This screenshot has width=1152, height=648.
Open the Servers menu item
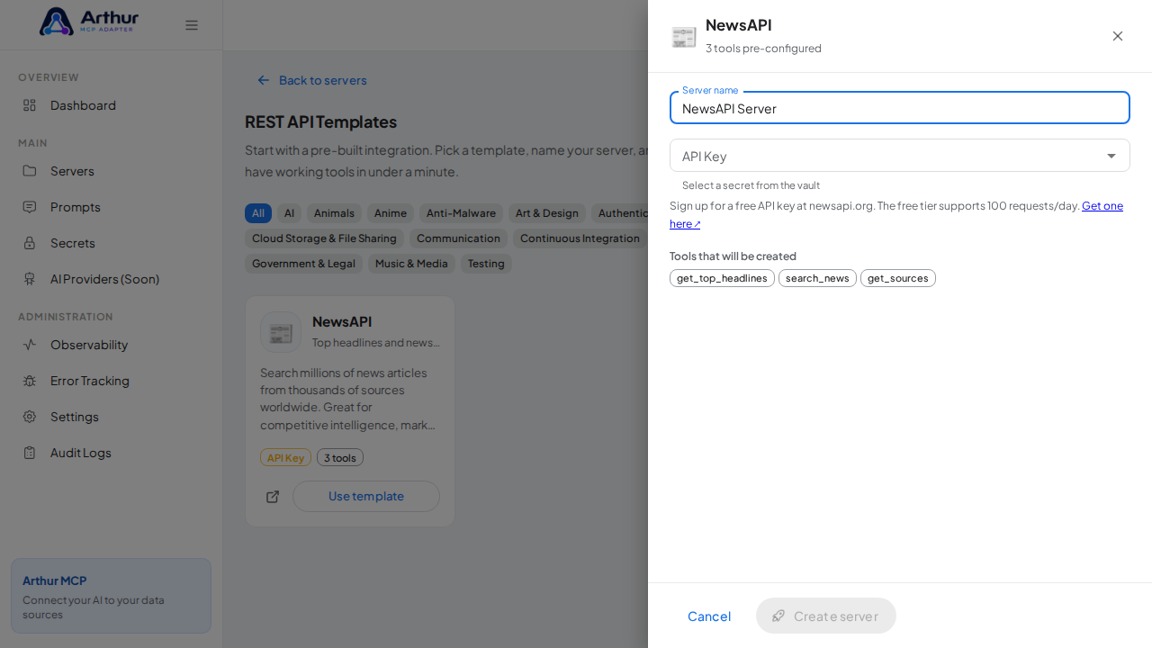[112, 171]
